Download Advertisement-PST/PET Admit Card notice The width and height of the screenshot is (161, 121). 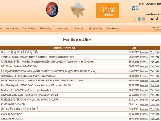[x=144, y=76]
